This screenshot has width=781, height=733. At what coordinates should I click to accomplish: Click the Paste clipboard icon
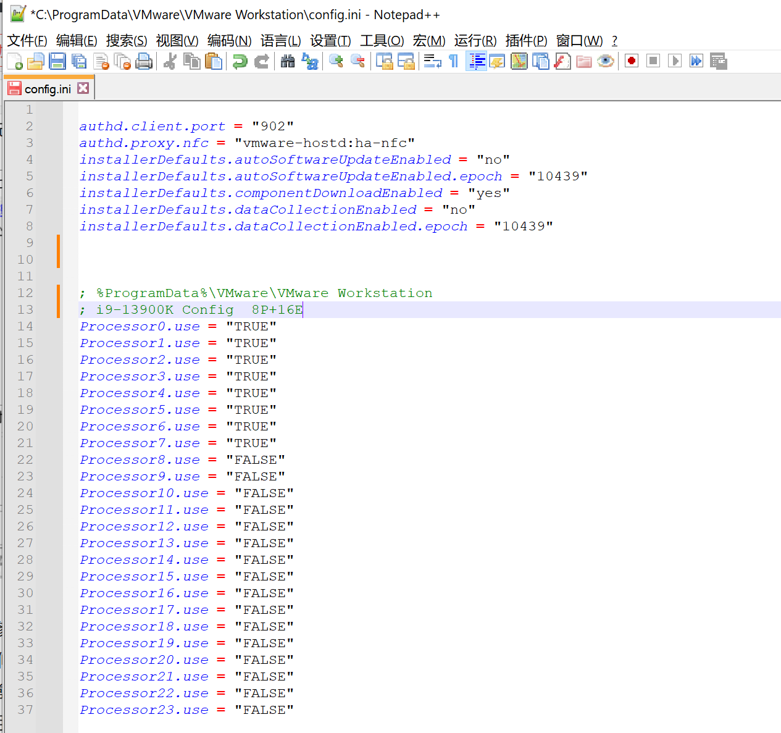pyautogui.click(x=214, y=61)
